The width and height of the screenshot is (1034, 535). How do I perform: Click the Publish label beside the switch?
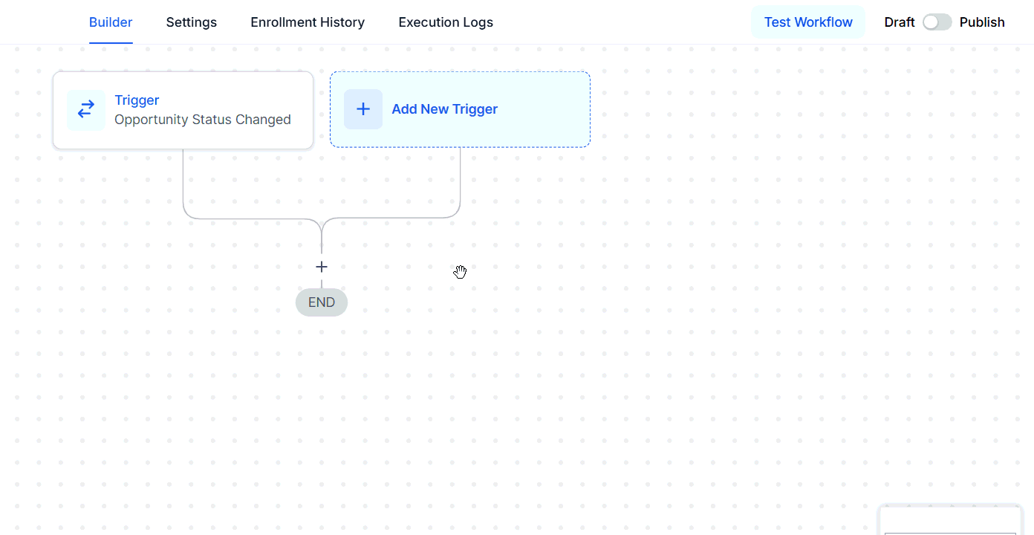(x=981, y=22)
